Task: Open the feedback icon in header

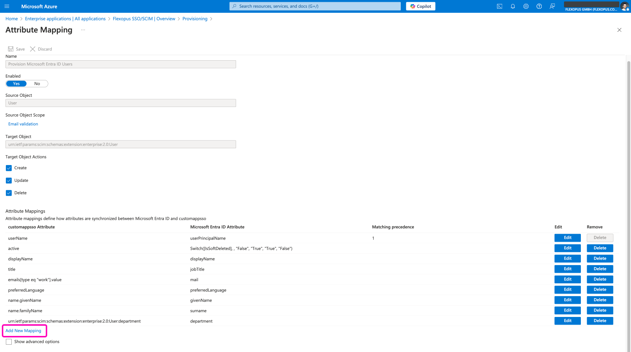Action: (552, 6)
